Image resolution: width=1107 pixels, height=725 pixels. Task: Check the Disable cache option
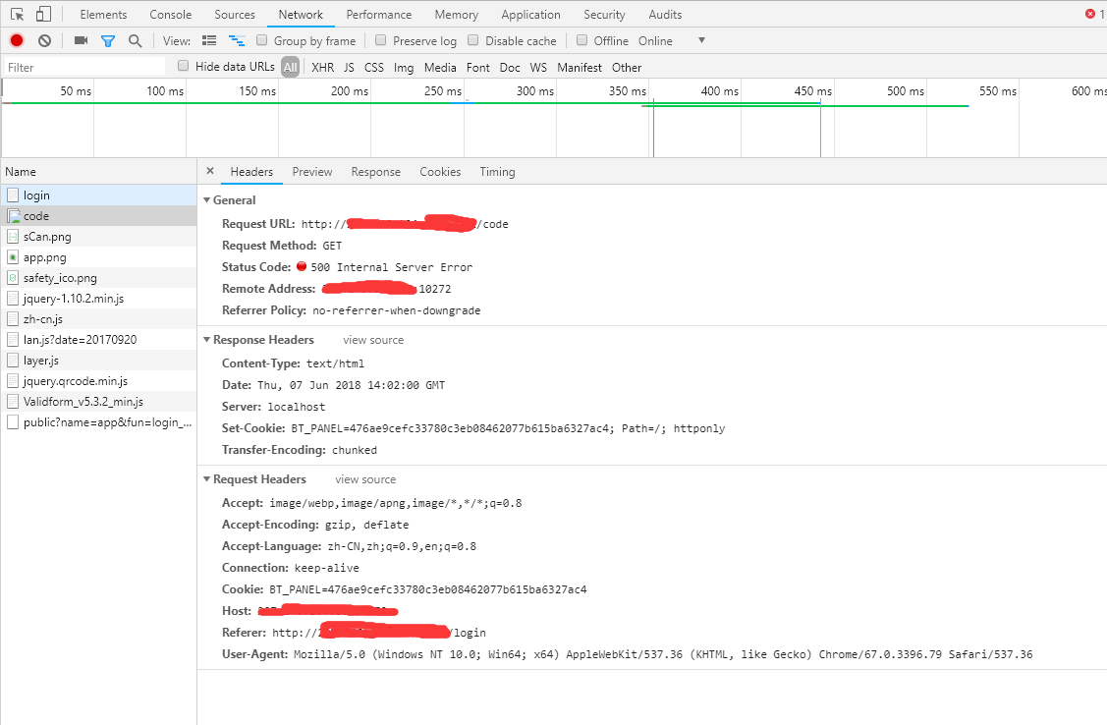472,40
